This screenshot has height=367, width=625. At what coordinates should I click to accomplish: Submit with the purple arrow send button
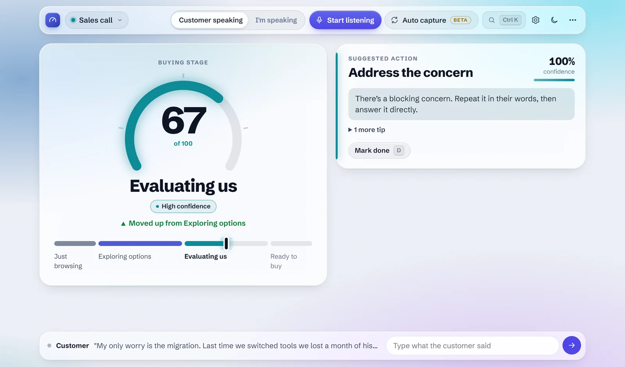pos(571,346)
